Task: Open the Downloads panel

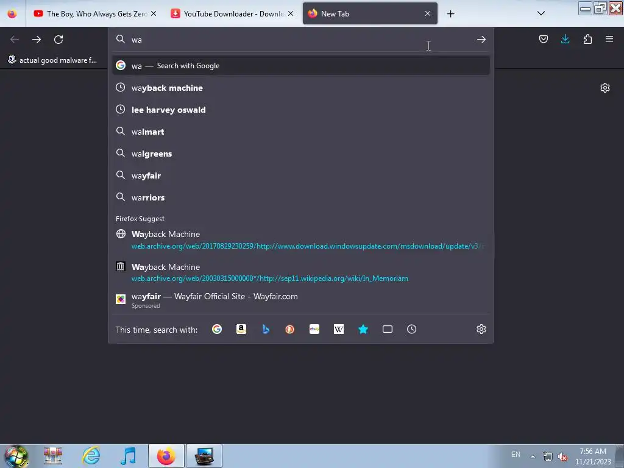Action: click(x=565, y=39)
